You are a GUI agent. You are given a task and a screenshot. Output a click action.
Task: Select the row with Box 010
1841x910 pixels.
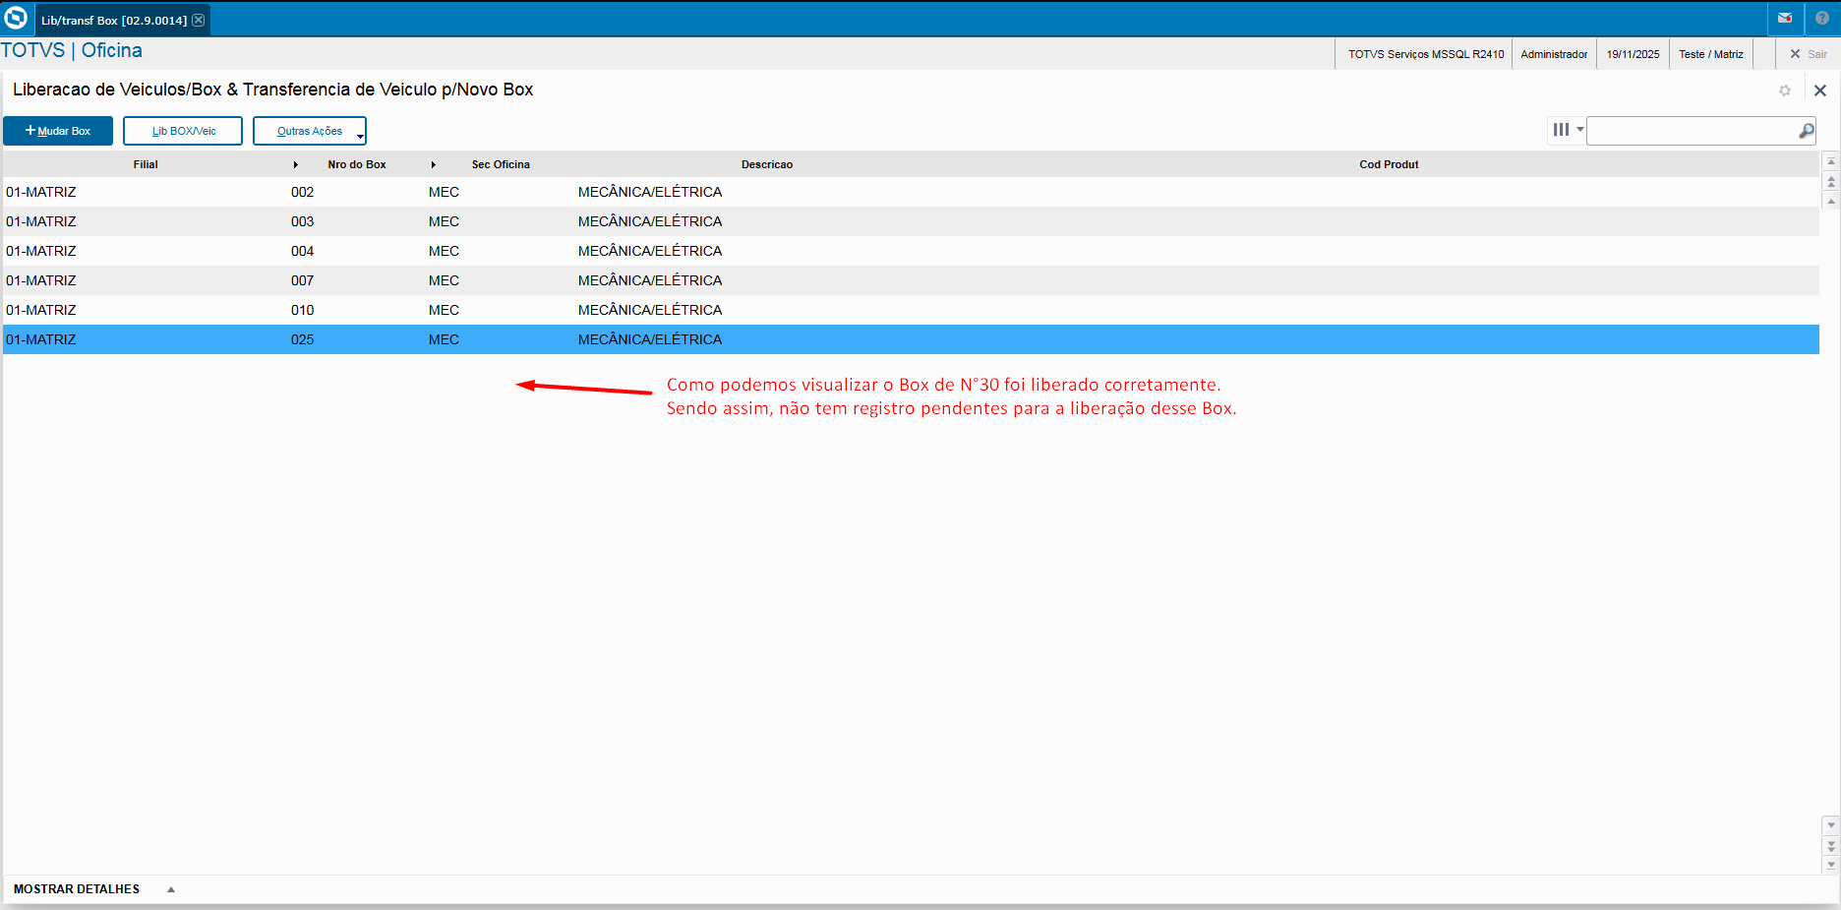pyautogui.click(x=911, y=310)
